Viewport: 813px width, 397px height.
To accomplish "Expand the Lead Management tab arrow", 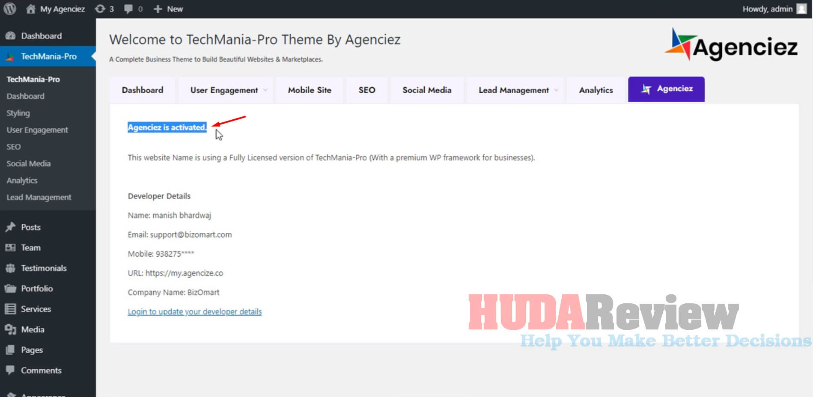I will click(x=556, y=90).
